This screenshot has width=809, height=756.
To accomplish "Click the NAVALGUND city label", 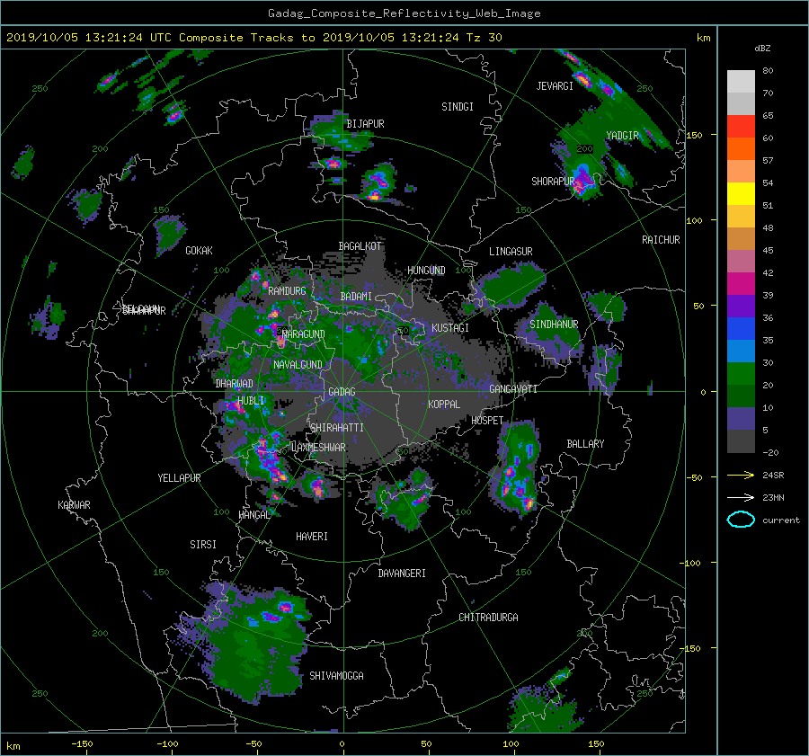I will pyautogui.click(x=298, y=365).
